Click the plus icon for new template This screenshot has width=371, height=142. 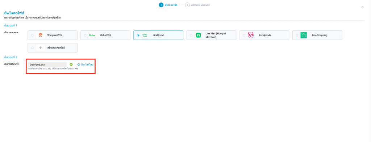tap(41, 47)
